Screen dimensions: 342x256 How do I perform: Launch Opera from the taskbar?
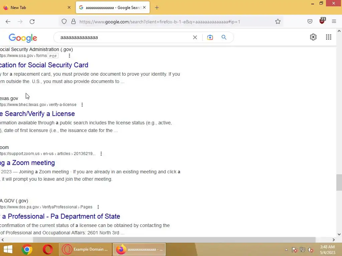(48, 249)
